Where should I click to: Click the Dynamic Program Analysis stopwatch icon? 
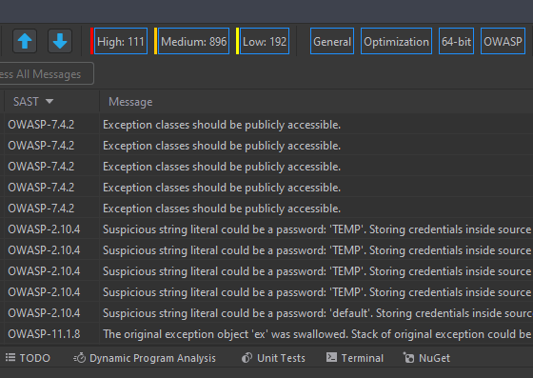tap(80, 358)
